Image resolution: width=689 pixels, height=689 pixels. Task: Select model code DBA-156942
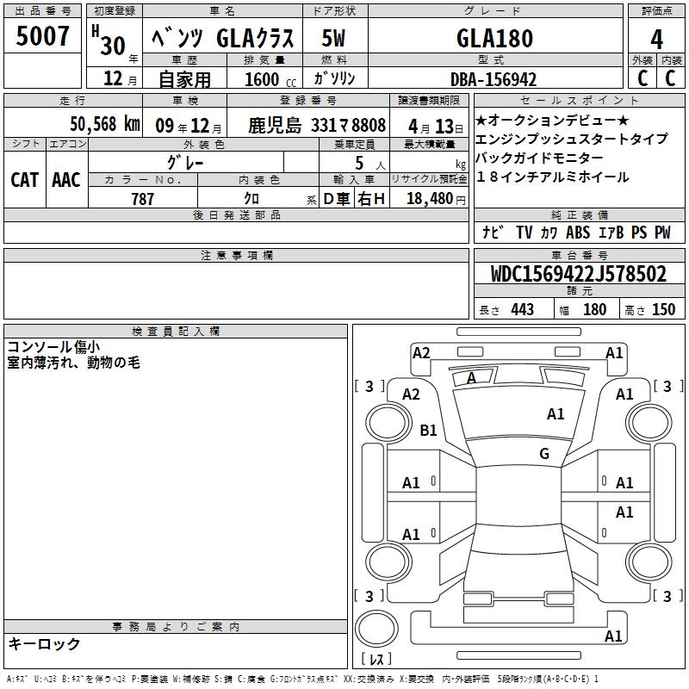coord(494,79)
